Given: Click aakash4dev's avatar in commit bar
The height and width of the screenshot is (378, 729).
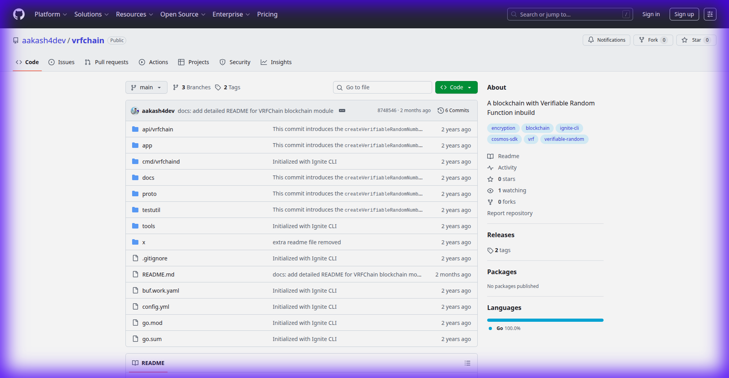Looking at the screenshot, I should 135,111.
